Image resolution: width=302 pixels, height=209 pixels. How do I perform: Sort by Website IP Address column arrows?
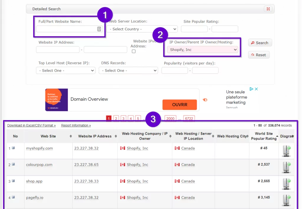(116, 136)
